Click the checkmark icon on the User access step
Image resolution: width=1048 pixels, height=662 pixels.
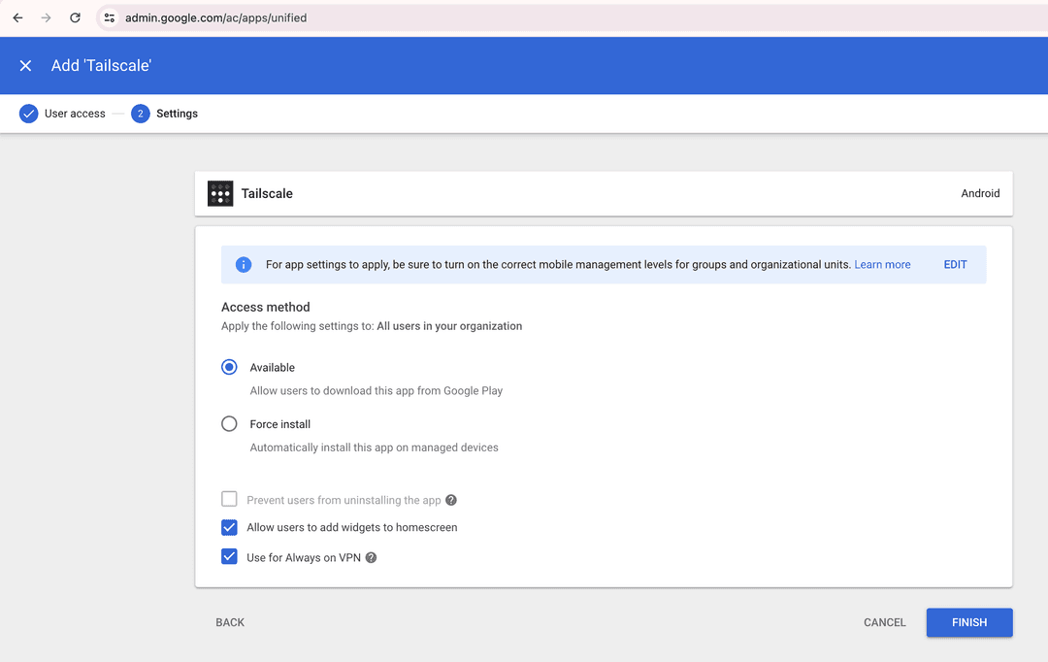[28, 114]
